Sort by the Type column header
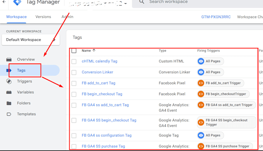 pos(162,51)
